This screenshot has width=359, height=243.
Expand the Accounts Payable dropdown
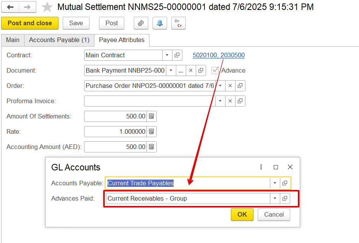tap(275, 183)
